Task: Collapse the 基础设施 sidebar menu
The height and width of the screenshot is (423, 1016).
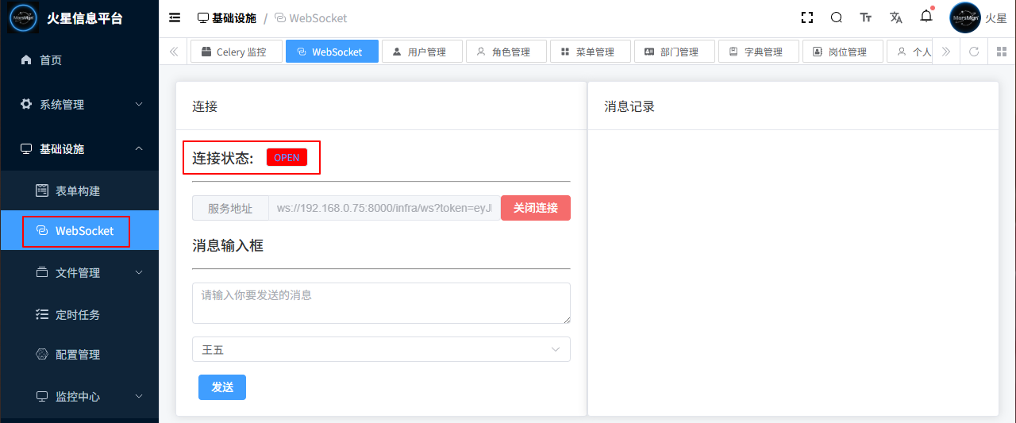Action: point(79,148)
